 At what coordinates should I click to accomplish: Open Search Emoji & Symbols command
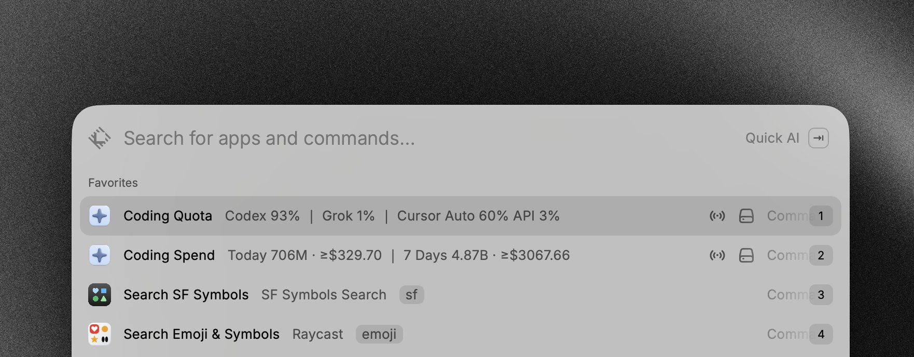coord(461,334)
